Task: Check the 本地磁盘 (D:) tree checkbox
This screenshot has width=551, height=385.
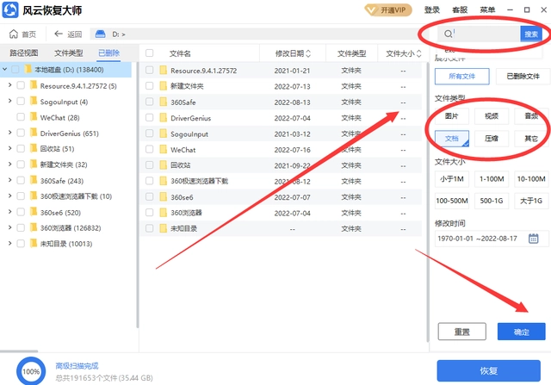Action: [x=15, y=69]
